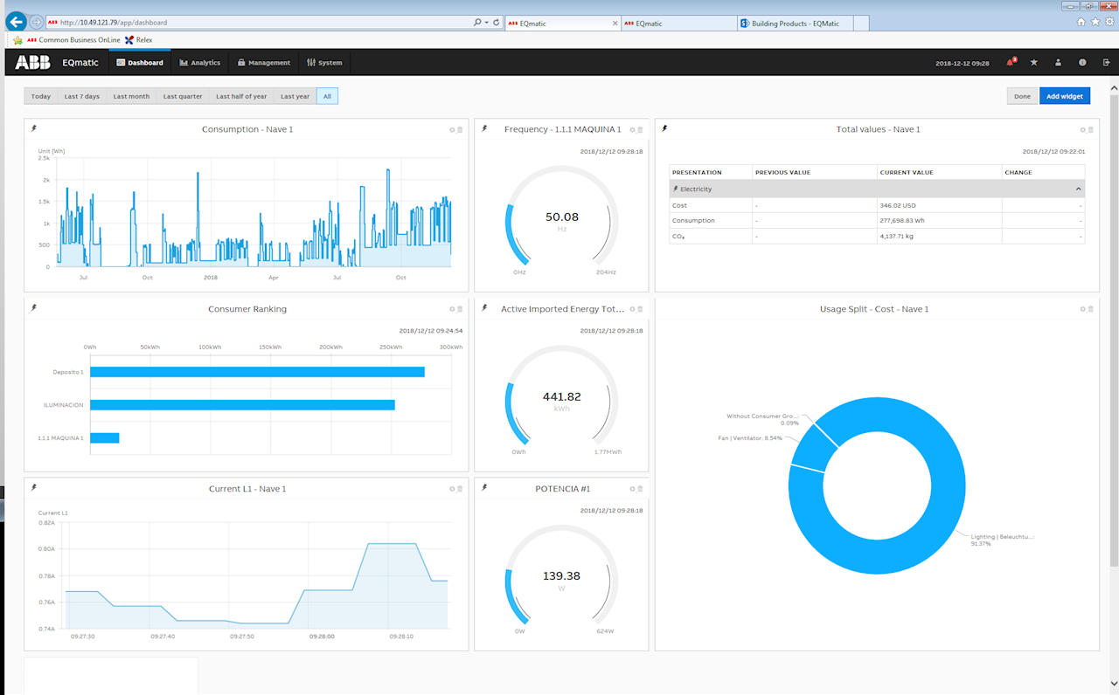Open the Dashboard menu
This screenshot has width=1119, height=695.
coord(140,62)
